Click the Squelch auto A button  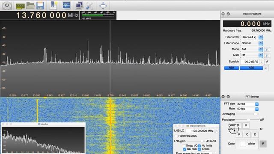click(x=267, y=62)
